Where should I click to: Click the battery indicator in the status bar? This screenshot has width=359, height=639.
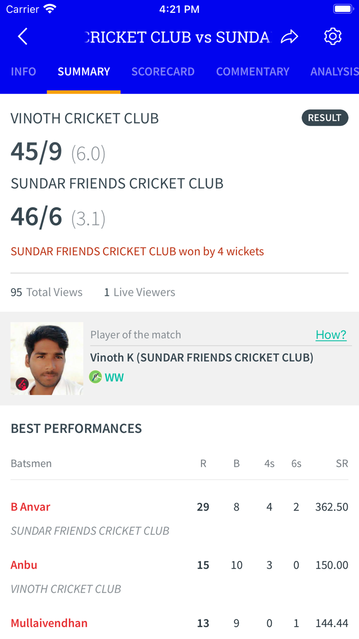343,8
